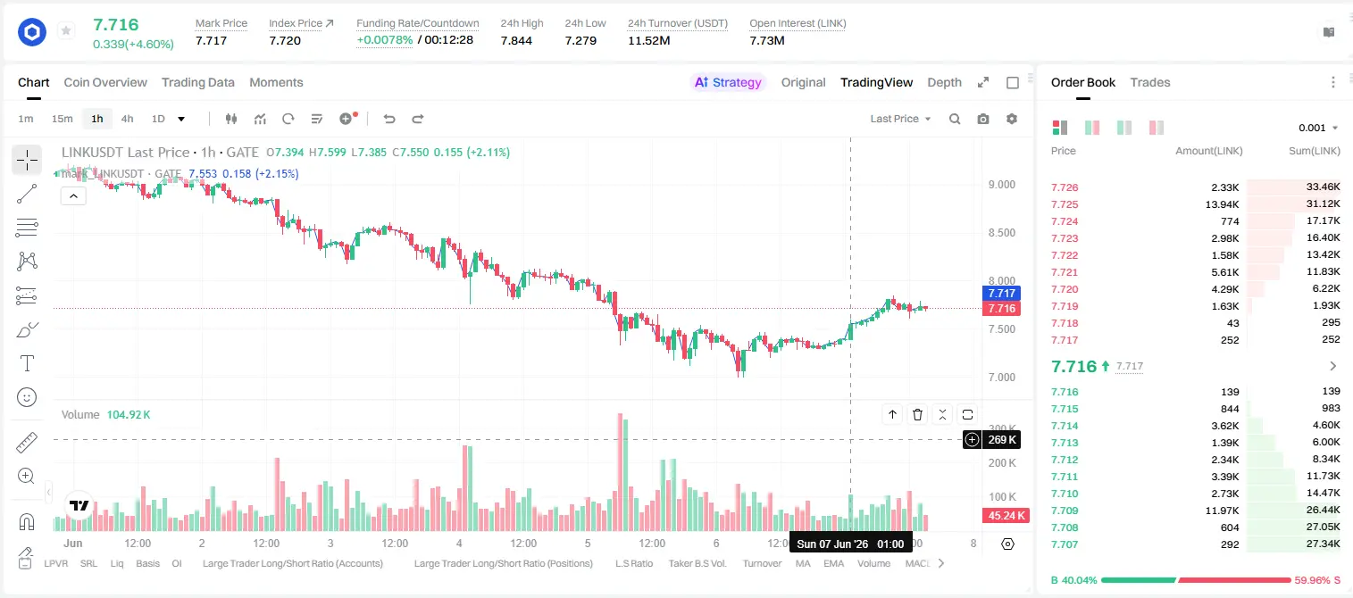Toggle the magnet snap mode
Viewport: 1353px width, 598px height.
click(27, 522)
